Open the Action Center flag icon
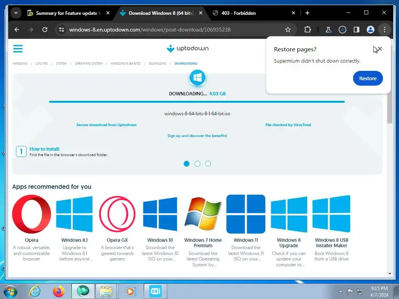This screenshot has height=299, width=399. tap(350, 291)
